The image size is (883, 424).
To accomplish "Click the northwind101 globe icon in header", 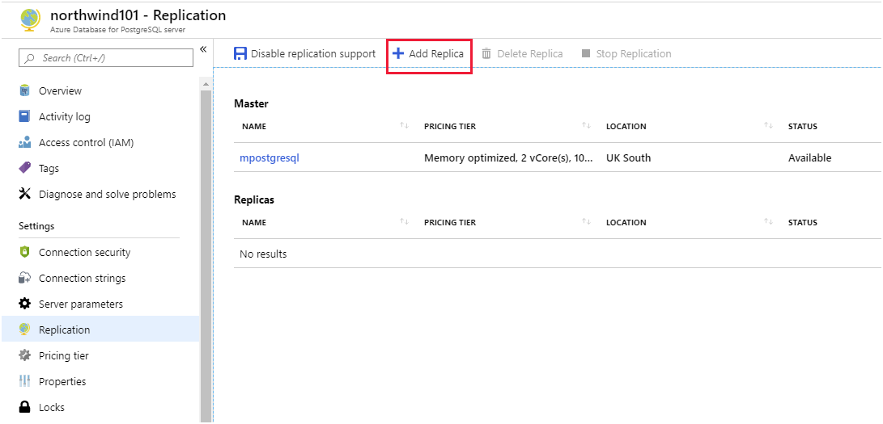I will [x=31, y=19].
